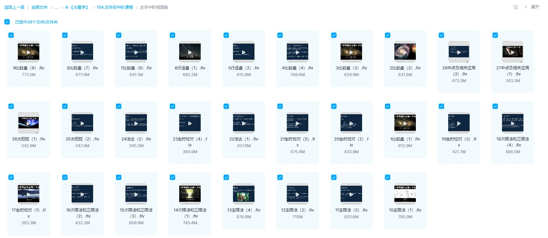Open video icon of 9比较盘（9）.flv

pos(29,52)
